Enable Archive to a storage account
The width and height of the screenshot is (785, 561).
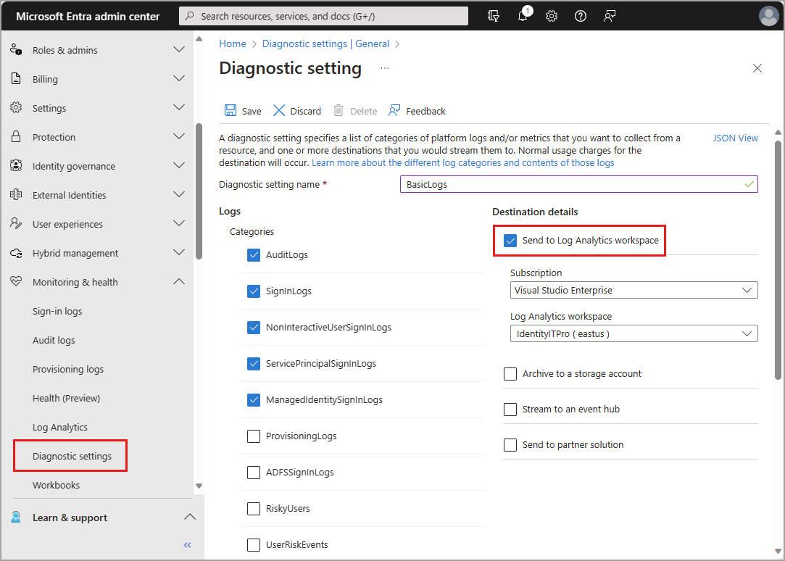[510, 373]
